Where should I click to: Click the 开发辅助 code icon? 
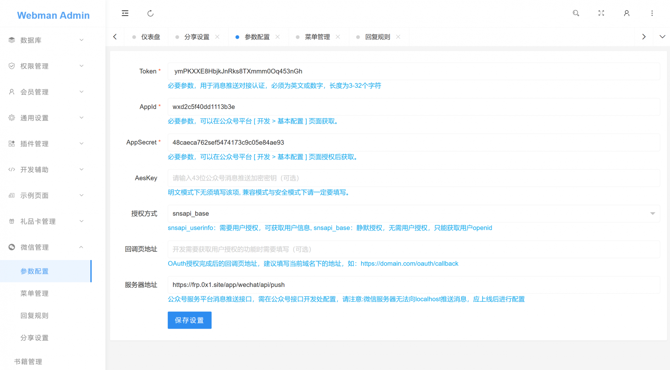pos(12,170)
